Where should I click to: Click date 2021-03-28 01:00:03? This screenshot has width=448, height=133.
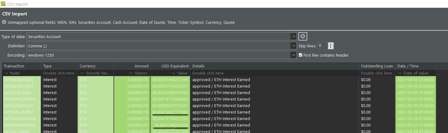(x=416, y=118)
